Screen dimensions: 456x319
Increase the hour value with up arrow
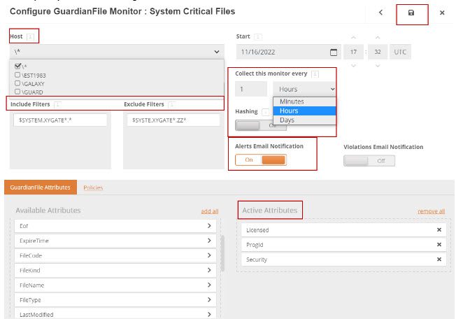[353, 38]
